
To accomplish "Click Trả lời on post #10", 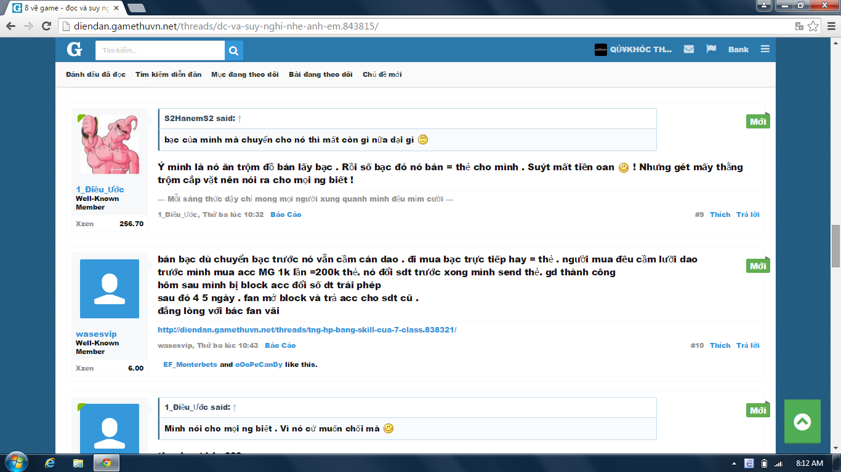I will [748, 345].
